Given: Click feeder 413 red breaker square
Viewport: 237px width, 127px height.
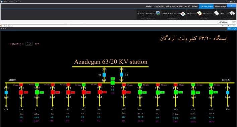Looking at the screenshot, I should 21,92.
